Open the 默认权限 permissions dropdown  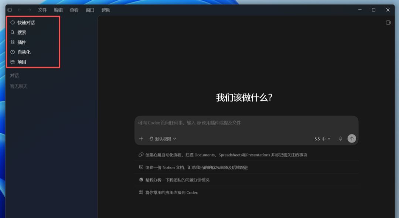click(163, 139)
